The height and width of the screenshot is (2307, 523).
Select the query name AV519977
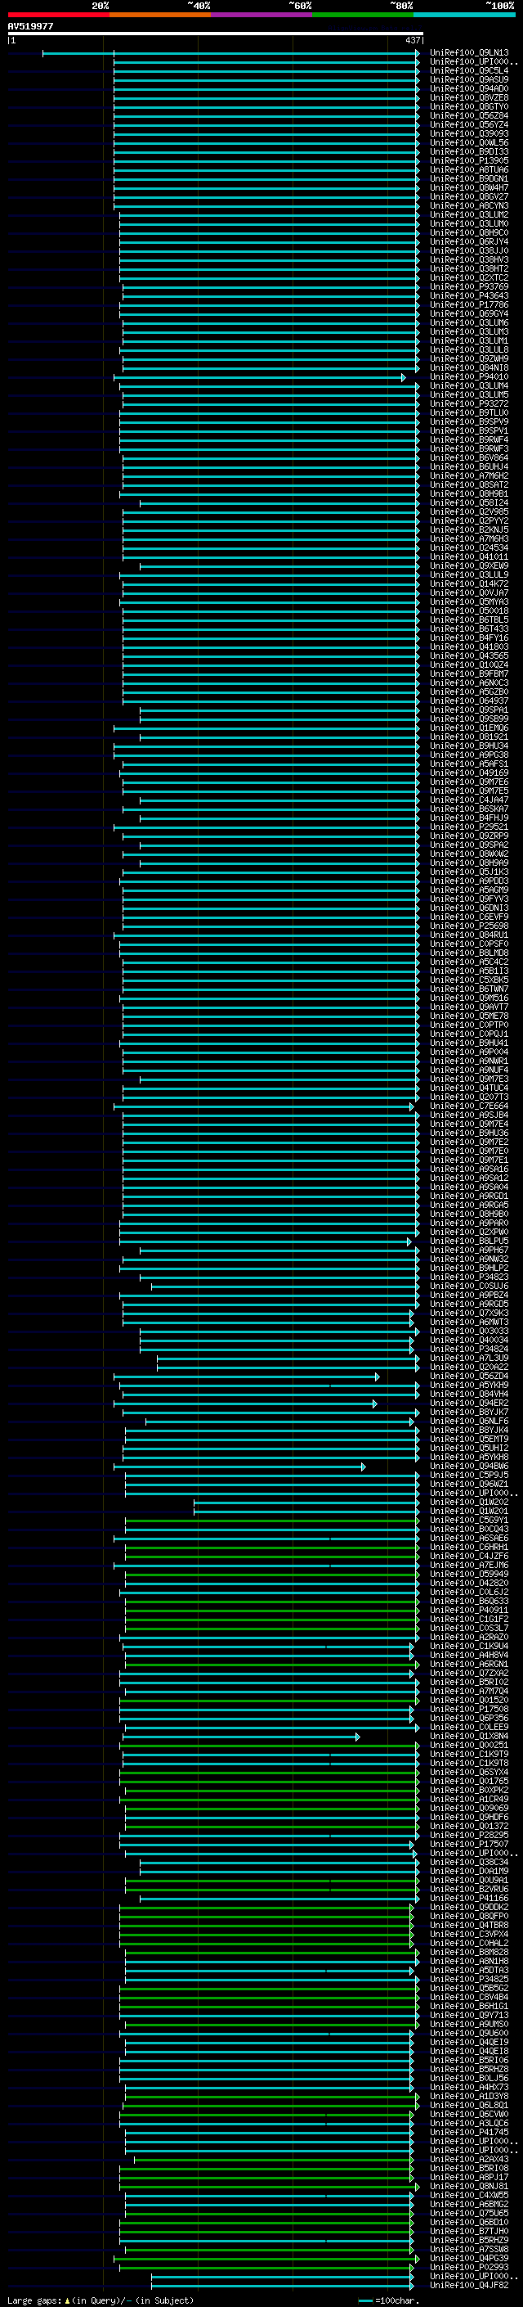(30, 27)
